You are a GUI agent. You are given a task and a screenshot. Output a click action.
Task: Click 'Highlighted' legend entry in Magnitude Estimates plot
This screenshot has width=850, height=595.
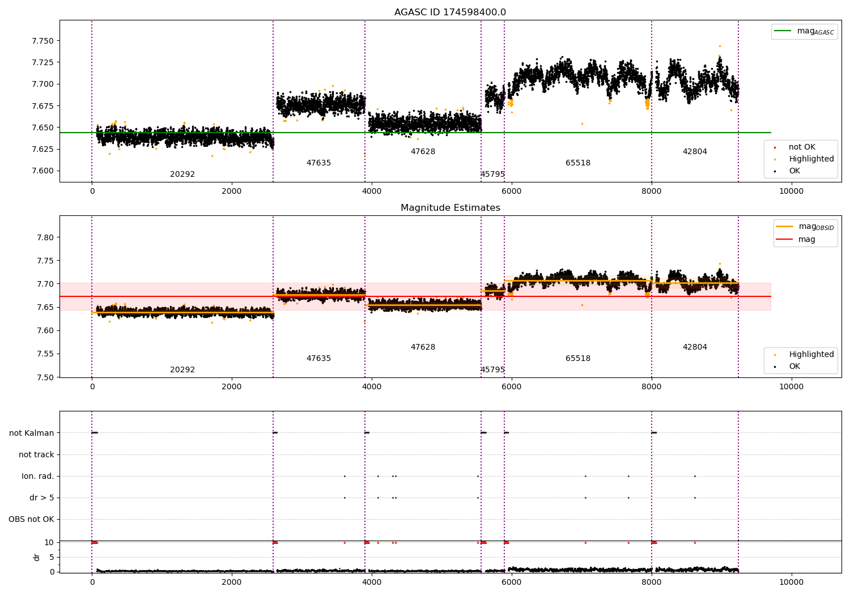(811, 355)
